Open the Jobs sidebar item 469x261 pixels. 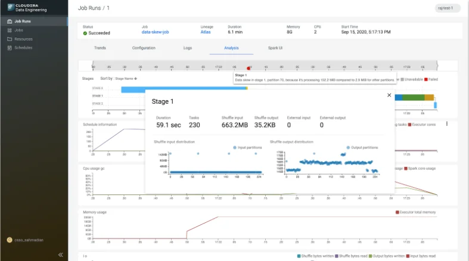tap(18, 30)
